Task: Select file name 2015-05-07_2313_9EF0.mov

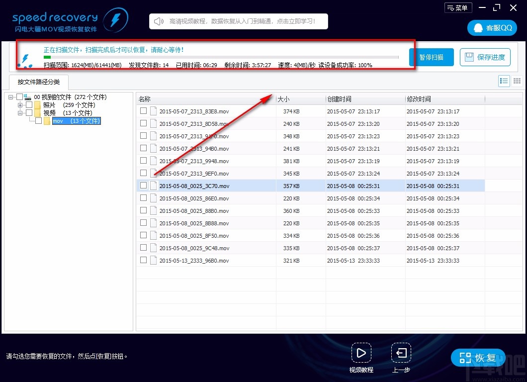Action: click(194, 174)
